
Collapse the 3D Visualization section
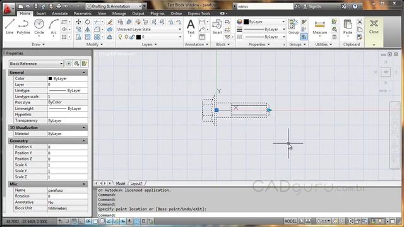tap(84, 128)
